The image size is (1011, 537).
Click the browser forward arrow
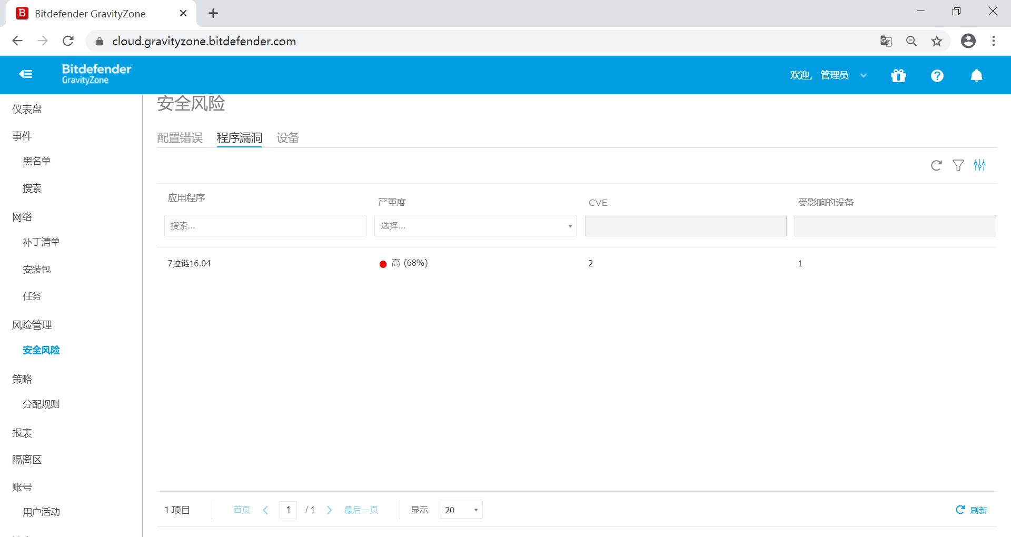43,41
